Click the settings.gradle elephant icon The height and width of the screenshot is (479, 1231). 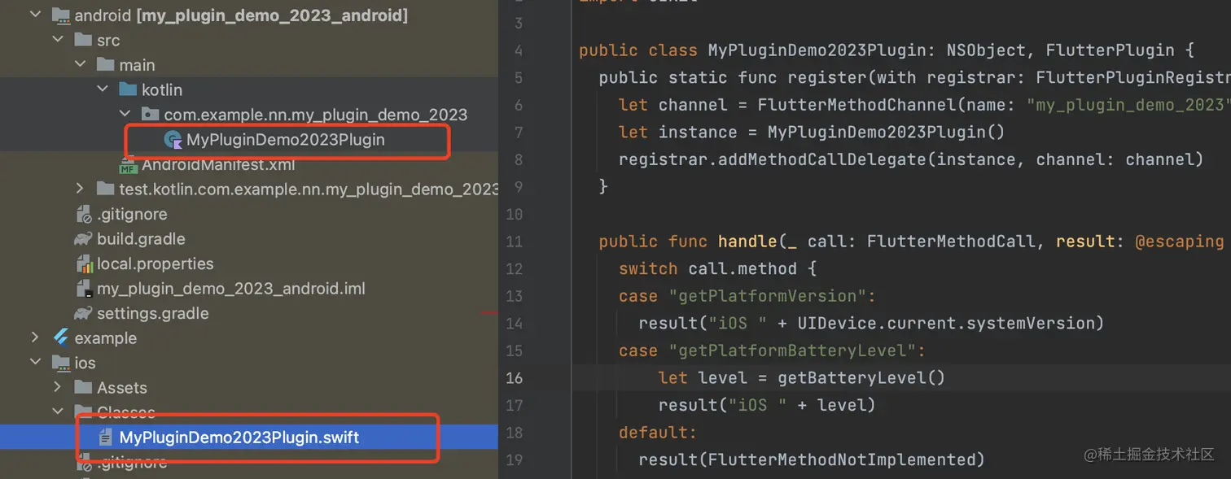[83, 313]
